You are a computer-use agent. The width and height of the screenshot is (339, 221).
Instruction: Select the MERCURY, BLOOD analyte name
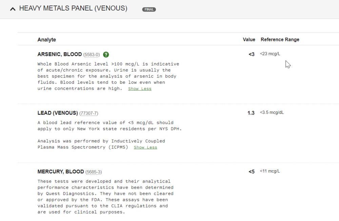[x=61, y=172]
